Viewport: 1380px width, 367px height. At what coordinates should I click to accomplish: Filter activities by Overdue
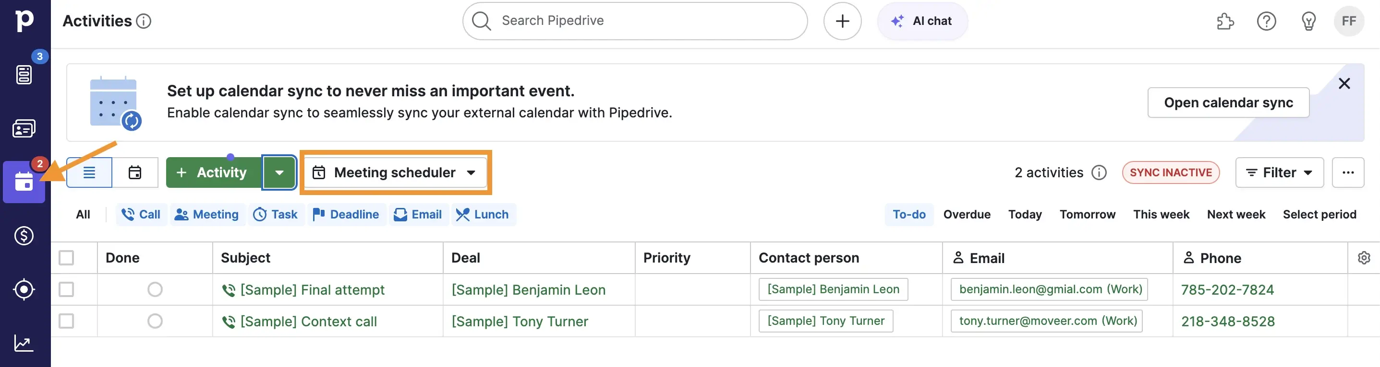pyautogui.click(x=967, y=214)
